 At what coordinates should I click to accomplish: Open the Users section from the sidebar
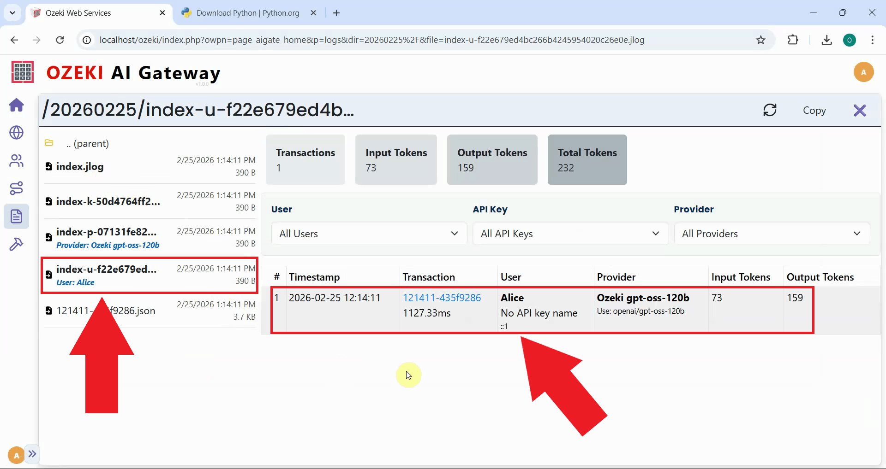[16, 160]
